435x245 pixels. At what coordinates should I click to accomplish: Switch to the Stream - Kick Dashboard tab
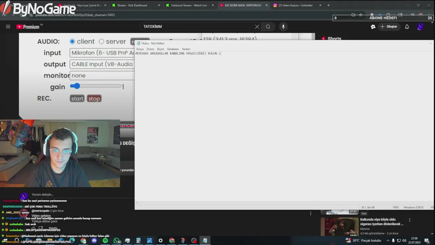[x=132, y=5]
